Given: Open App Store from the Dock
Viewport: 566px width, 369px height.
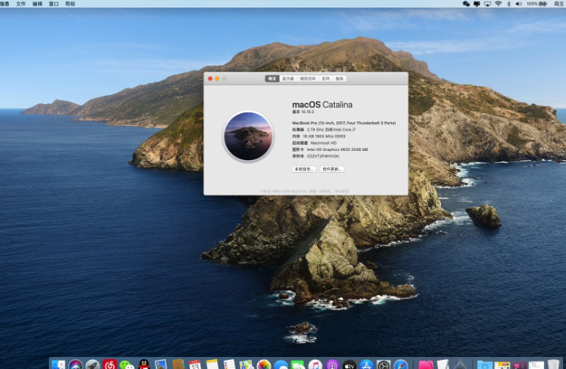Looking at the screenshot, I should click(366, 364).
